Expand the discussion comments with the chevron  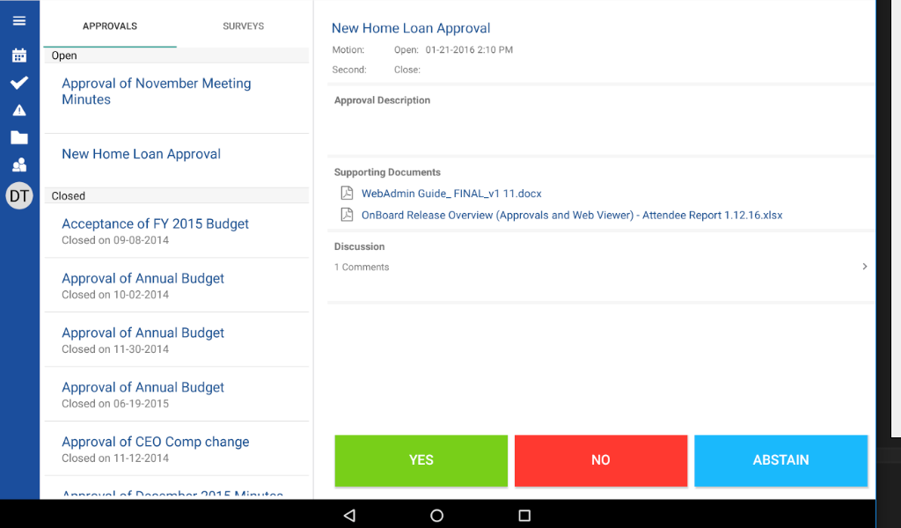click(864, 266)
